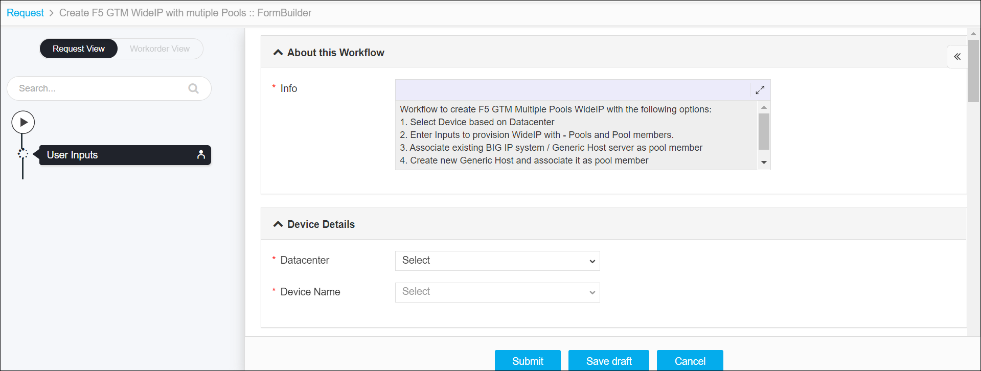This screenshot has width=981, height=371.
Task: Click the 'About this Workflow' heading text
Action: pos(336,53)
